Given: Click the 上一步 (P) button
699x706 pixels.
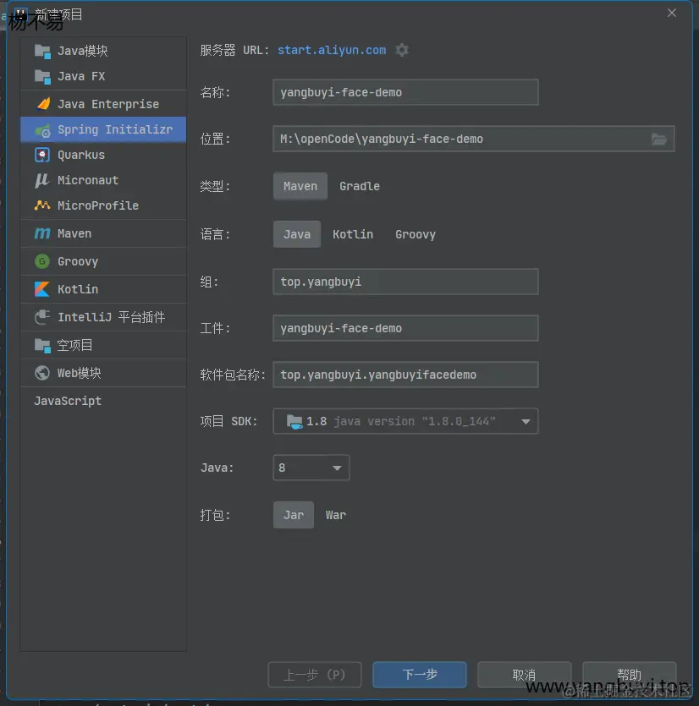Looking at the screenshot, I should click(x=315, y=675).
